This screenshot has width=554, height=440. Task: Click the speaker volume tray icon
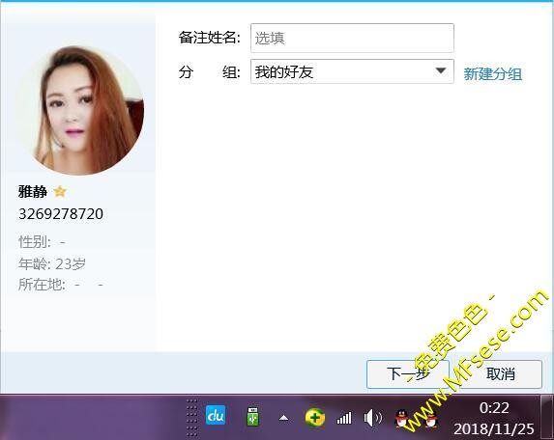click(372, 418)
